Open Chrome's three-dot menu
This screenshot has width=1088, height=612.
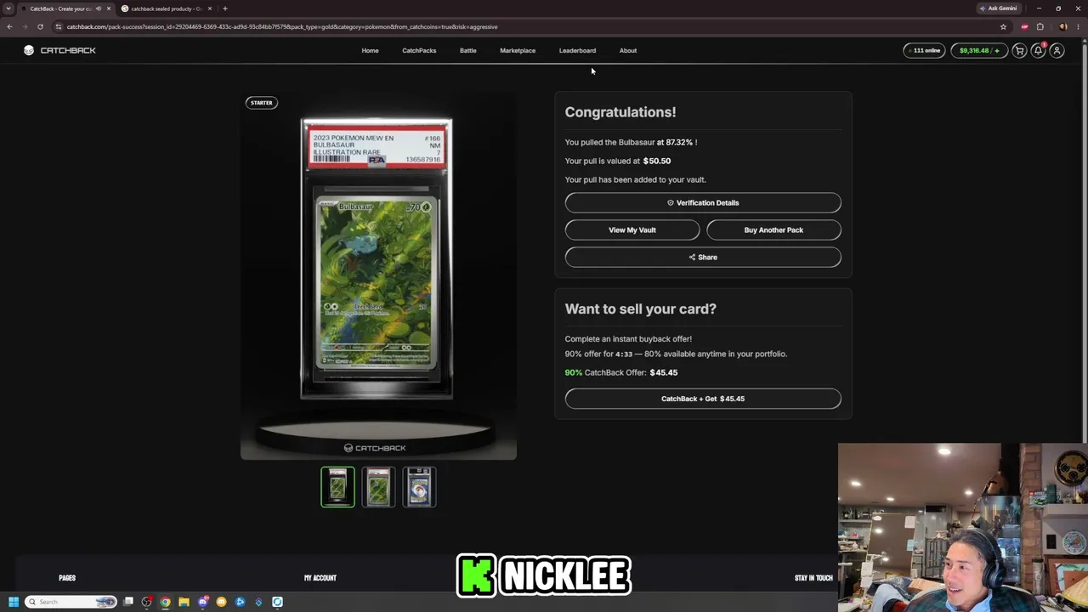click(1078, 26)
